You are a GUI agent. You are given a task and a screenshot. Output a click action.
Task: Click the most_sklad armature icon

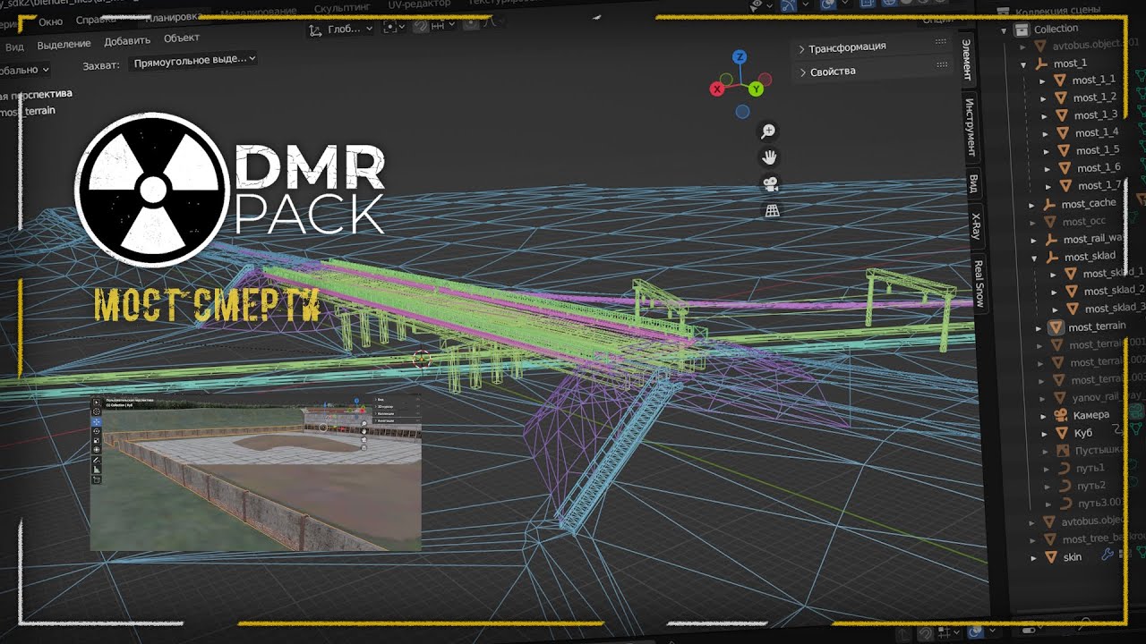1052,257
